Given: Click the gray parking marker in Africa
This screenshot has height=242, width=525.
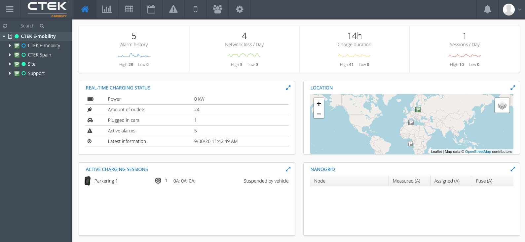Looking at the screenshot, I should coord(410,144).
